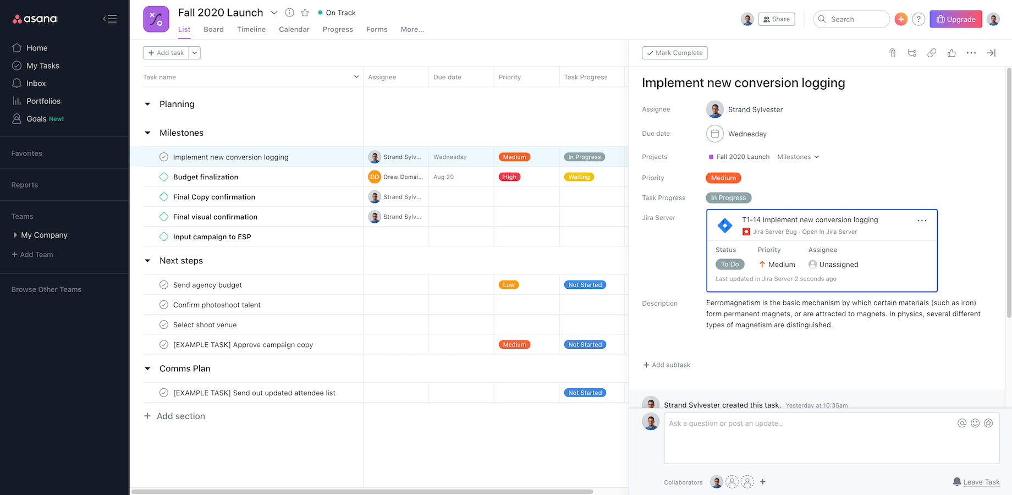Click the Mark Complete button
Viewport: 1012px width, 495px height.
[x=675, y=53]
